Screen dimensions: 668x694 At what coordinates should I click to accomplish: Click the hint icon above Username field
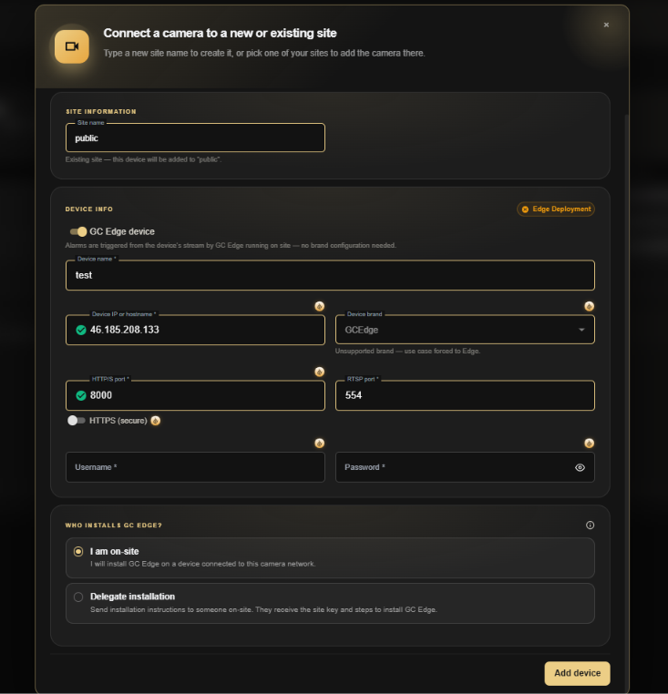point(319,443)
